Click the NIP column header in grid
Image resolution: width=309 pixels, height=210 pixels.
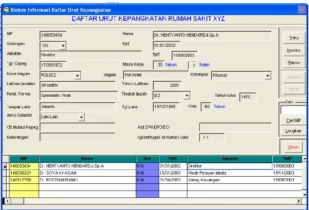24,159
